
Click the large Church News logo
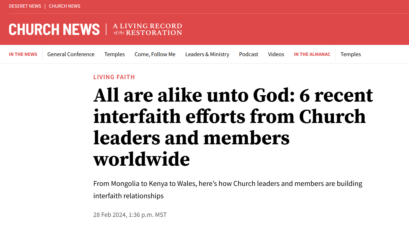(54, 30)
